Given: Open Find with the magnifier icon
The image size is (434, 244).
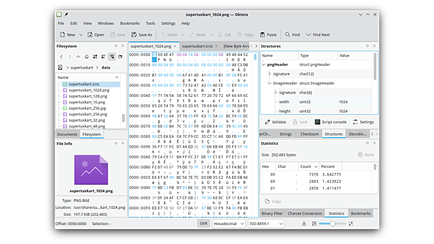Looking at the screenshot, I should point(287,35).
